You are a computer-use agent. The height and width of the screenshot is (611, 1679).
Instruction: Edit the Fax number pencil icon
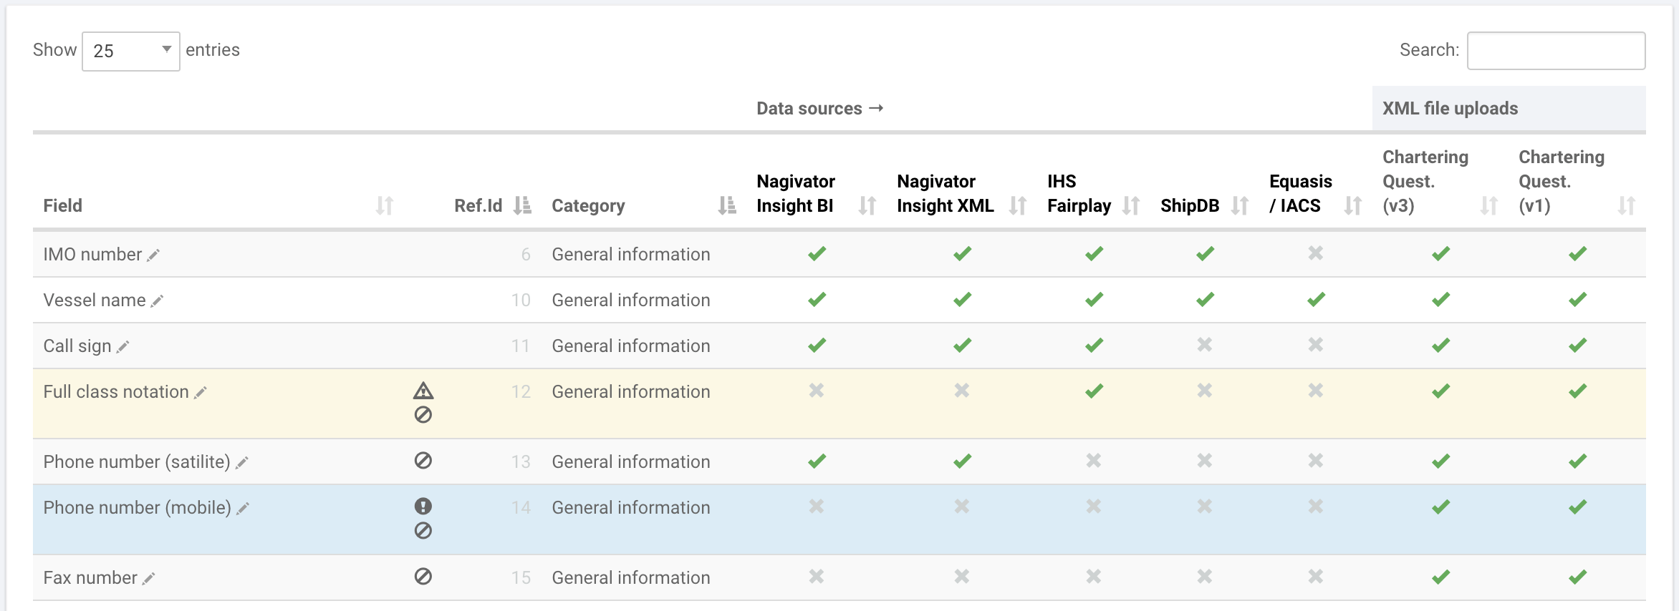pyautogui.click(x=148, y=579)
